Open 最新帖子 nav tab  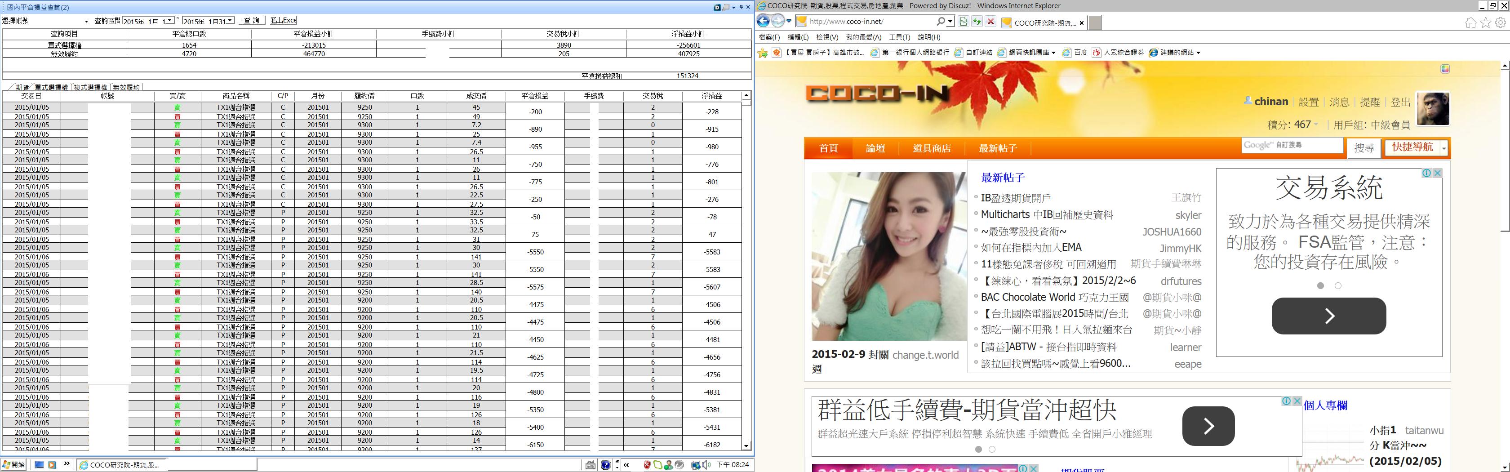(998, 148)
